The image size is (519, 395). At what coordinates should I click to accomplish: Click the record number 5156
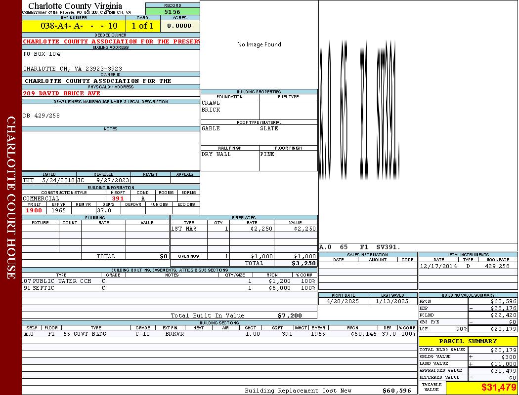(x=173, y=12)
